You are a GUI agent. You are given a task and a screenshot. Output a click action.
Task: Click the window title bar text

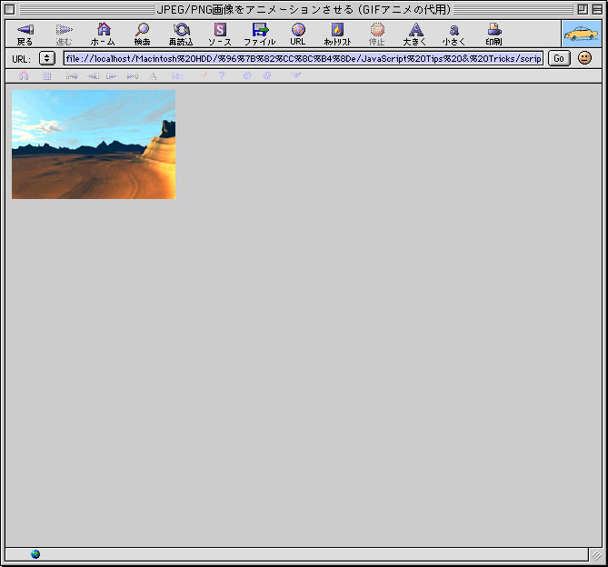(304, 9)
